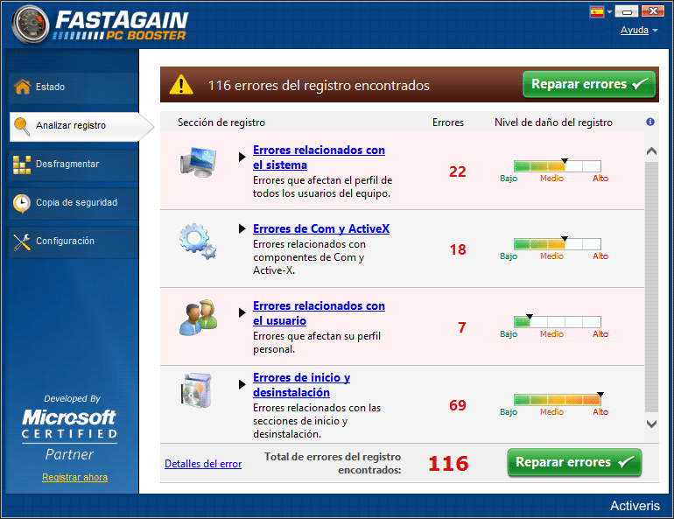Expand the user-related errors triangle
Viewport: 674px width, 519px height.
pyautogui.click(x=242, y=312)
